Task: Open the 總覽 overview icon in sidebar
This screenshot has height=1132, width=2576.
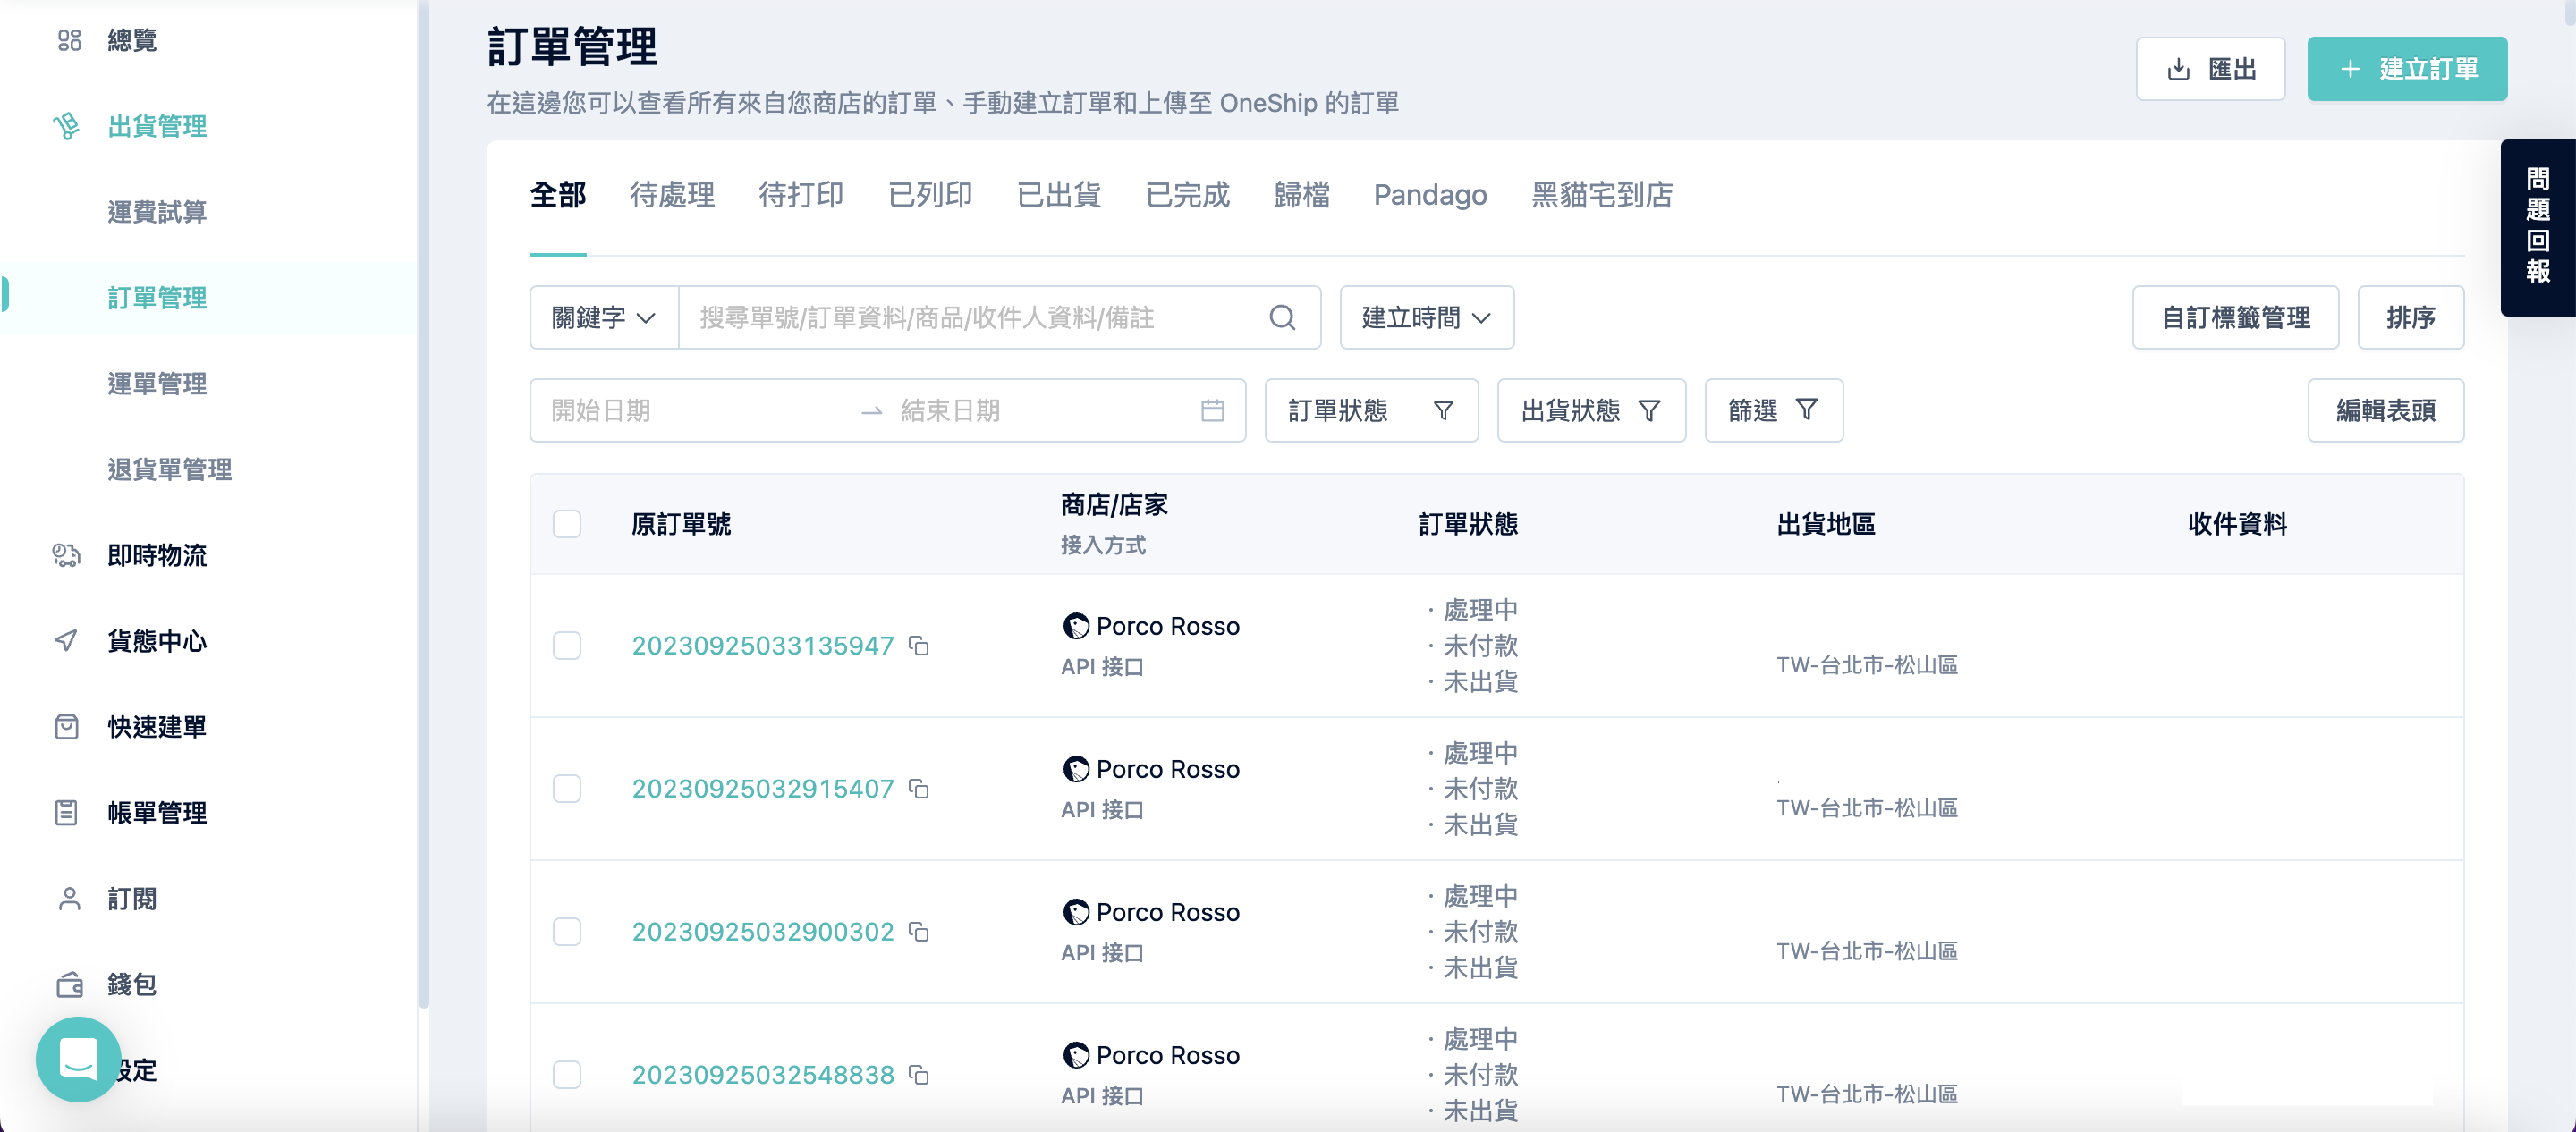Action: (69, 40)
